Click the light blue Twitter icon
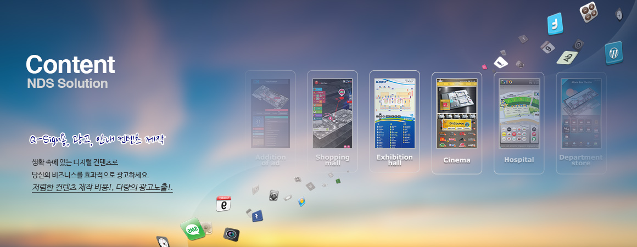 tap(555, 24)
